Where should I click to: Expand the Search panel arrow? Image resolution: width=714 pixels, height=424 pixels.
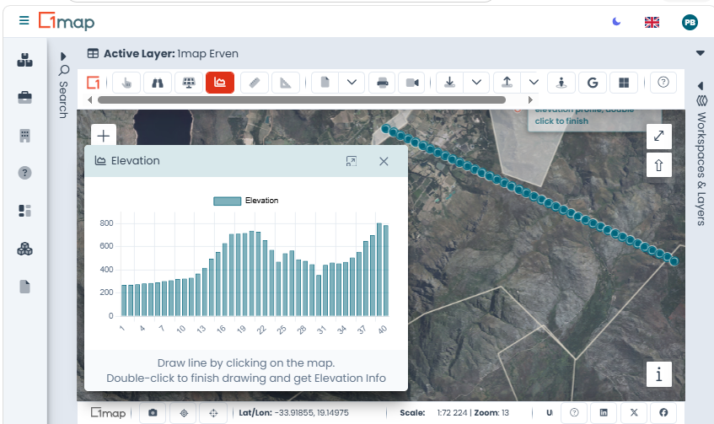point(63,56)
